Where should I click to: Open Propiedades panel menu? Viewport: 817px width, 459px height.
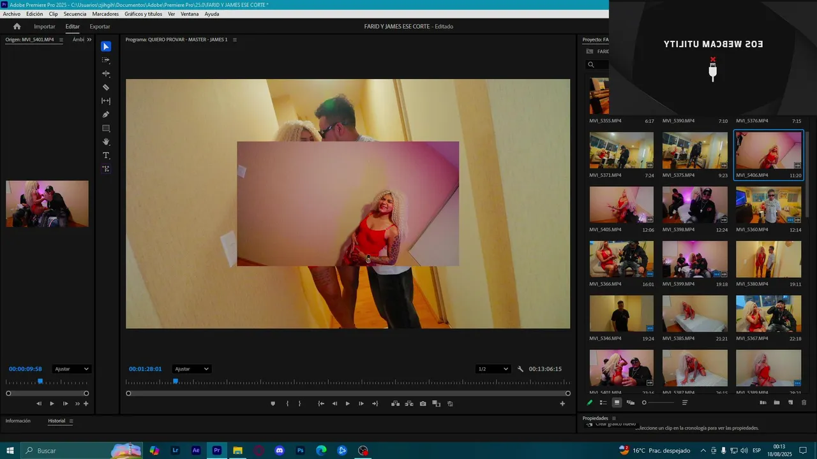click(x=614, y=418)
